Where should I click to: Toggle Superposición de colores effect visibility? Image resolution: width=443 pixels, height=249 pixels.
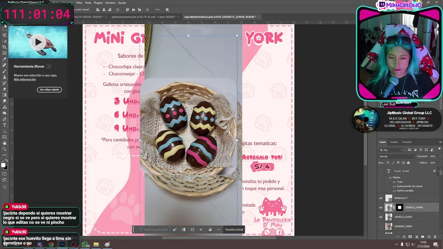394,186
